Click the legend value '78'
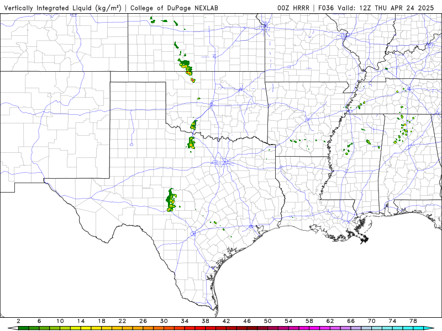 point(413,321)
